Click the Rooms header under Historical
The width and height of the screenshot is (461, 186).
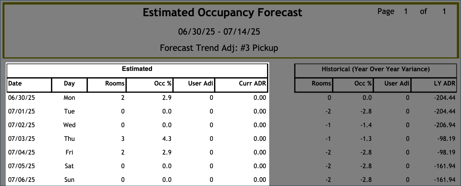[x=321, y=84]
